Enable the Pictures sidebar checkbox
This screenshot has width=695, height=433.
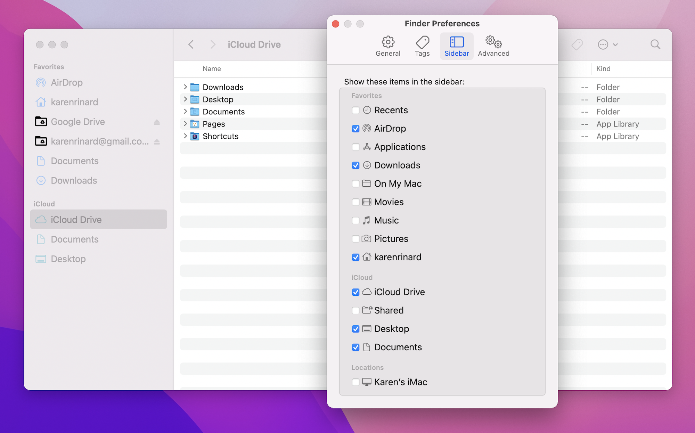tap(355, 239)
